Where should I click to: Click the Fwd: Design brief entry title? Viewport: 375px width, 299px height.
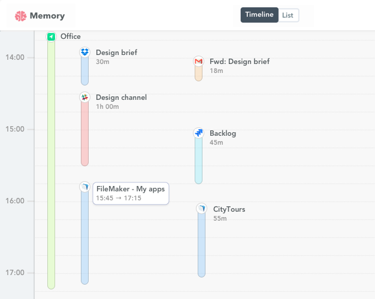click(240, 62)
